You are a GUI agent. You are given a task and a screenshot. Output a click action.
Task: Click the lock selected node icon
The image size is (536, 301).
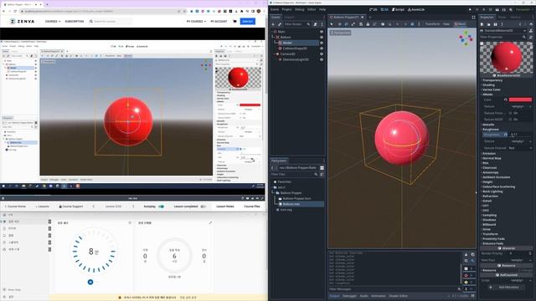tap(368, 24)
